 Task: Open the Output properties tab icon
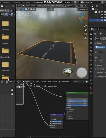pyautogui.click(x=91, y=43)
